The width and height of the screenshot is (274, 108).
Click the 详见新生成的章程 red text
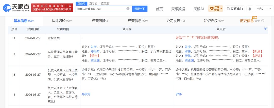(197, 38)
